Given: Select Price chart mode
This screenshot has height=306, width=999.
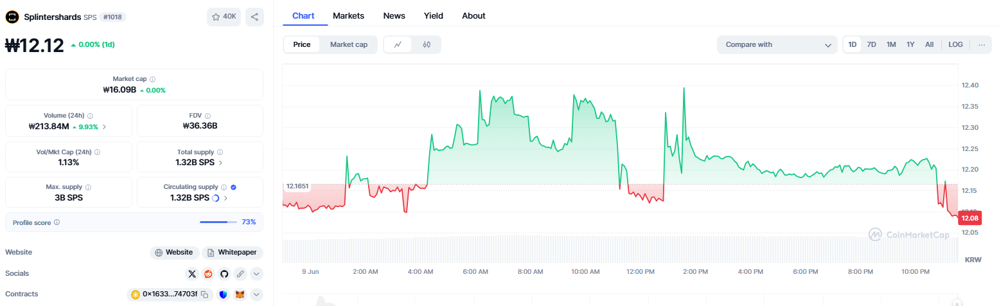Looking at the screenshot, I should point(302,45).
